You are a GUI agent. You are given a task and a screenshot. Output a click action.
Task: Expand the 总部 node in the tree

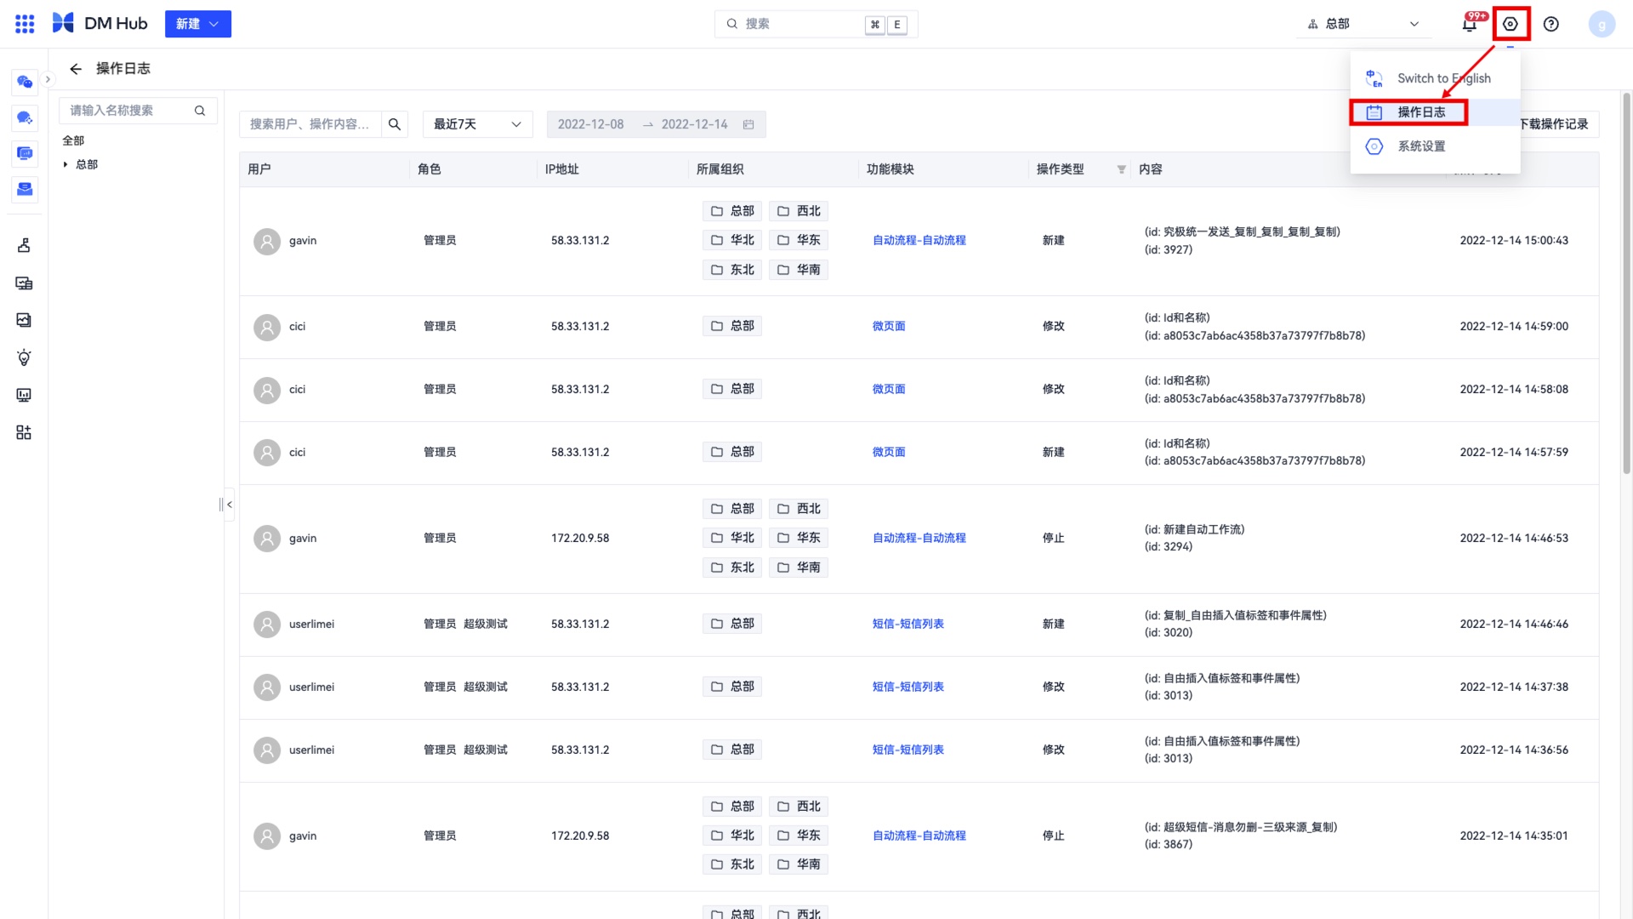coord(65,164)
